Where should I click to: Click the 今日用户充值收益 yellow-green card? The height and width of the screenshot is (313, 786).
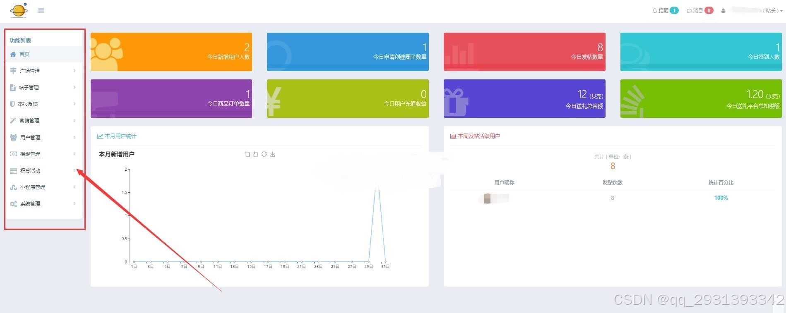coord(348,98)
